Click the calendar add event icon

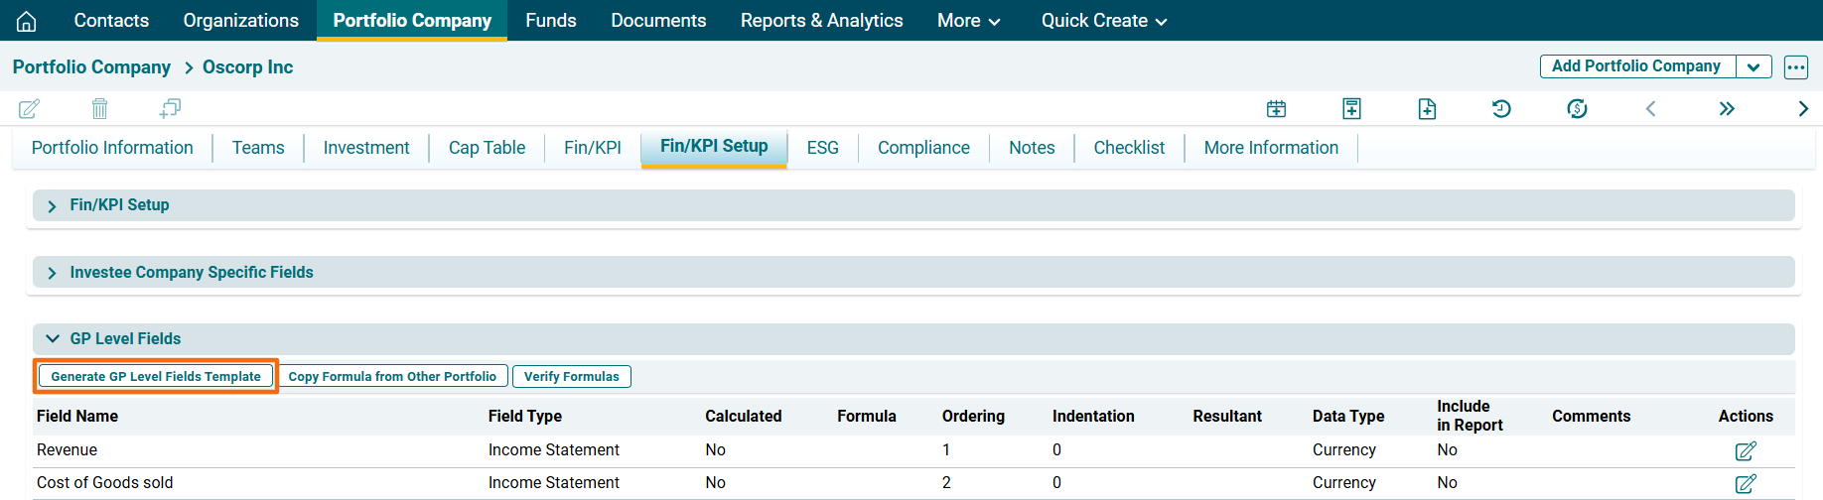tap(1276, 108)
